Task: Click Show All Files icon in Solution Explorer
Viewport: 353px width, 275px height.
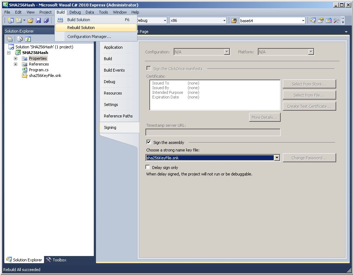Action: [20, 39]
